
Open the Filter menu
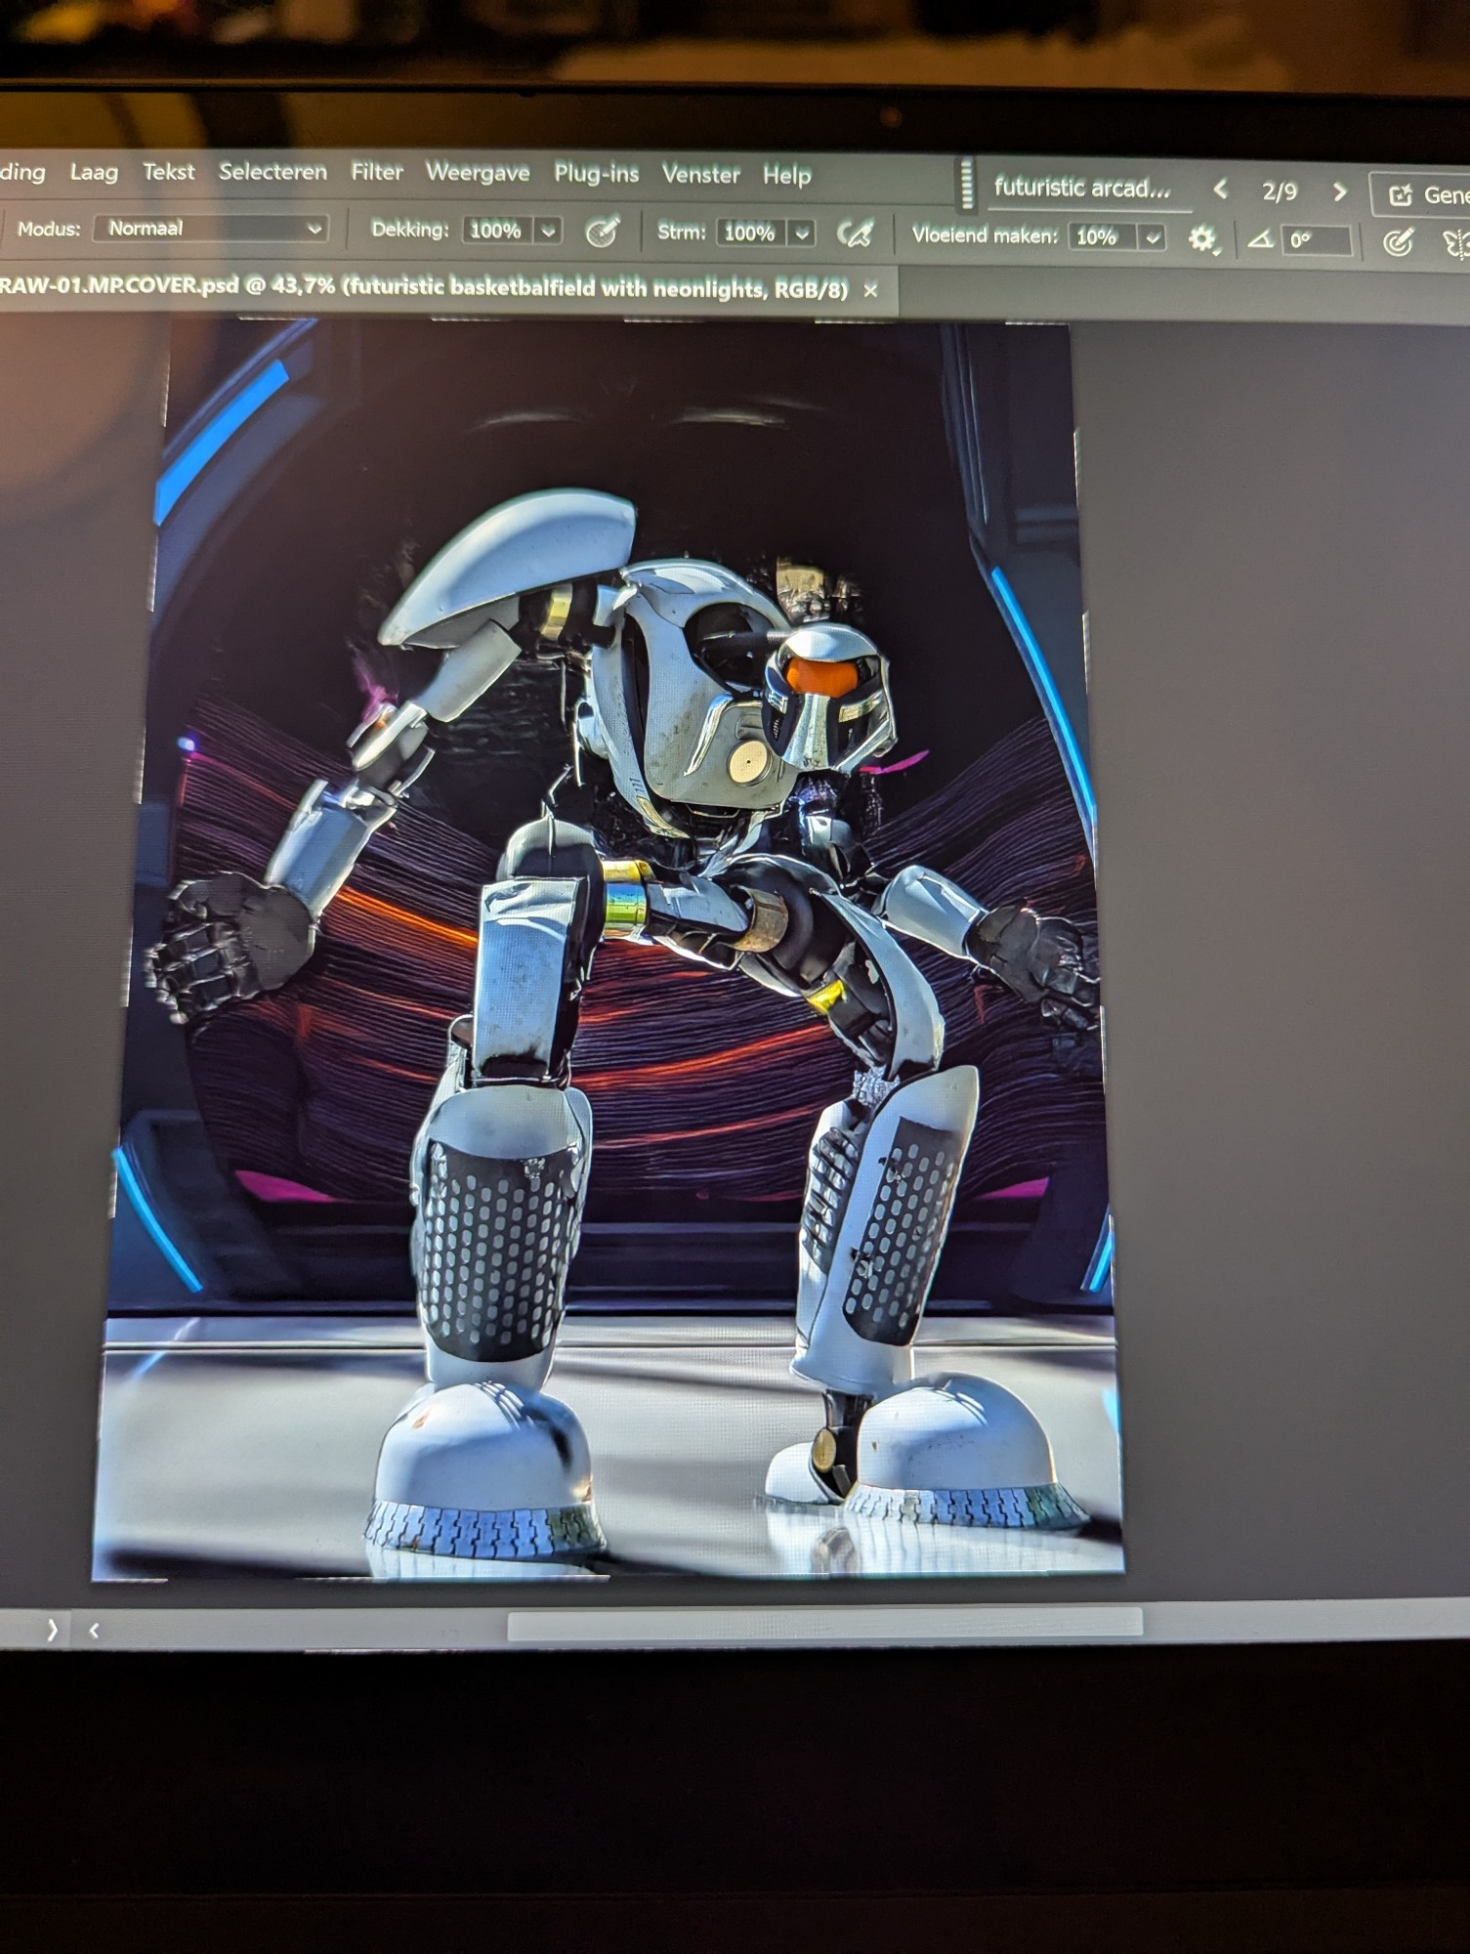pyautogui.click(x=377, y=172)
